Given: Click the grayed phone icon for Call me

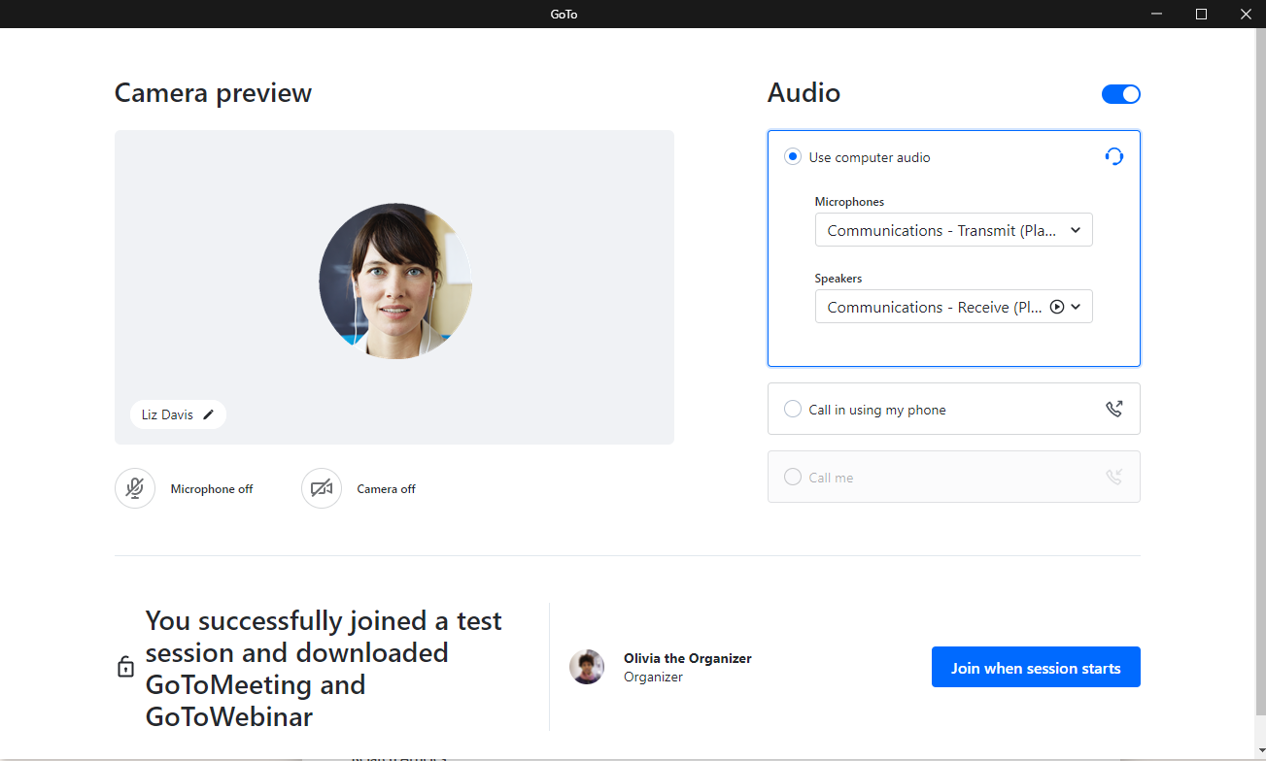Looking at the screenshot, I should (1114, 477).
